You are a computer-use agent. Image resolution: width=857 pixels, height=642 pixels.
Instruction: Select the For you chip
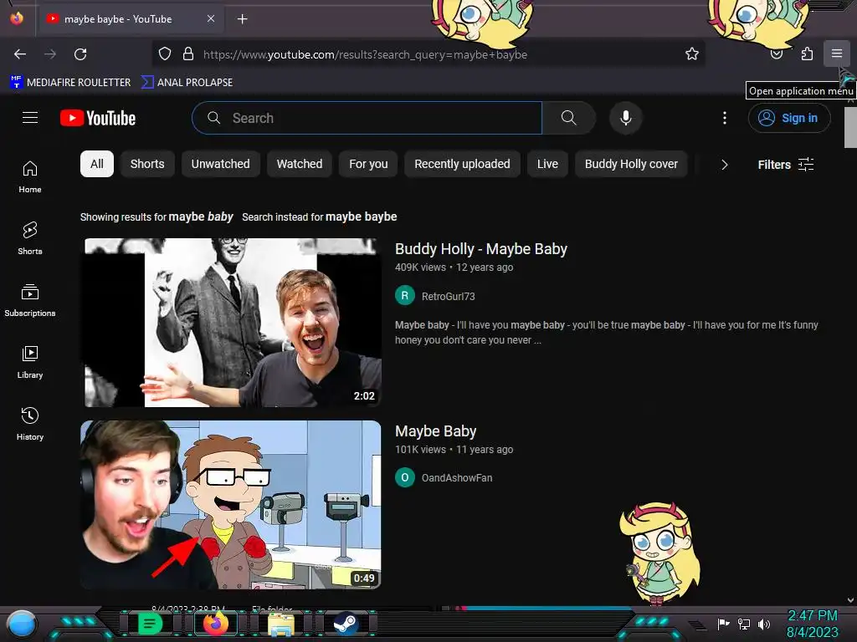[368, 164]
